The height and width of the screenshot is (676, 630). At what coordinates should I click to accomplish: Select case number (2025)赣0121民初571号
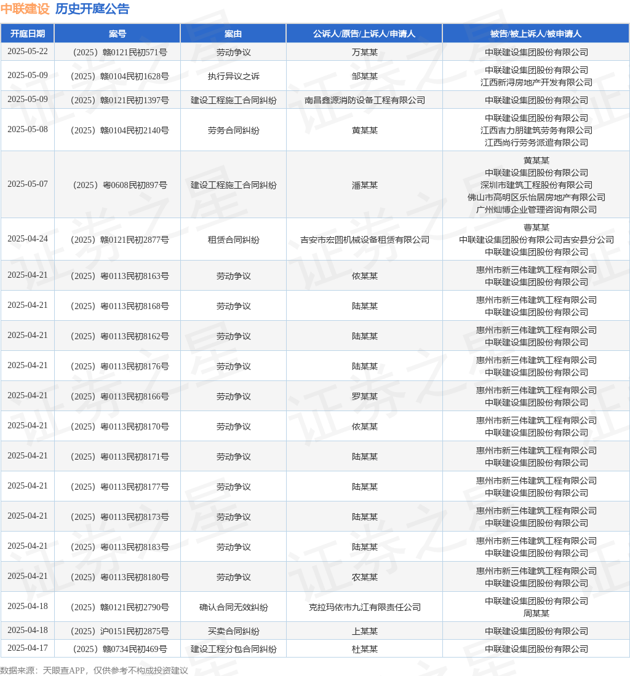point(120,52)
